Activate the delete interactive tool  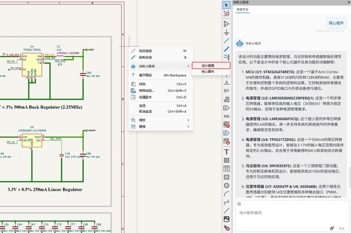click(x=227, y=228)
